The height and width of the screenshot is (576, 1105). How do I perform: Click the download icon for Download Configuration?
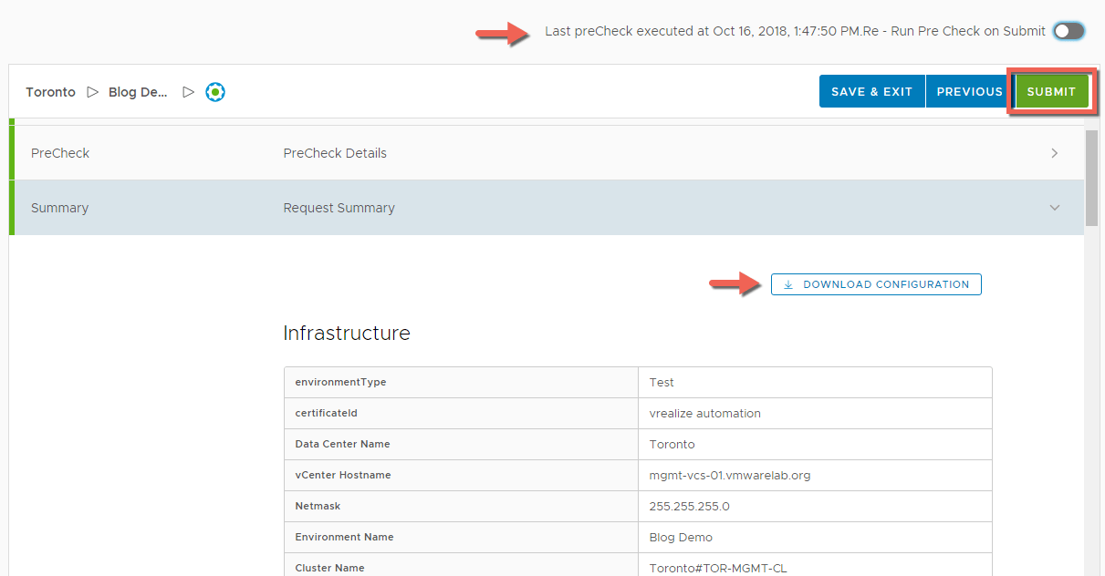[788, 284]
